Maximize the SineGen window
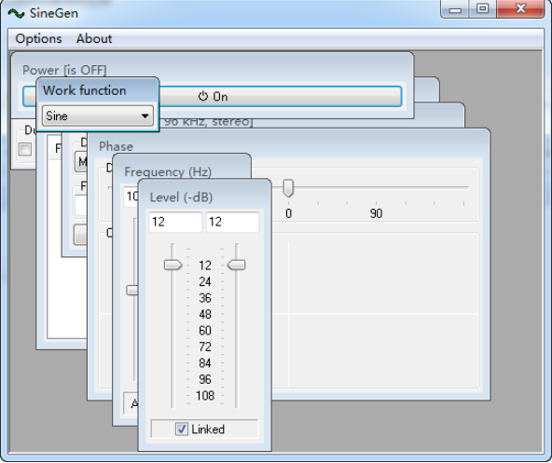Viewport: 552px width, 463px height. tap(482, 8)
